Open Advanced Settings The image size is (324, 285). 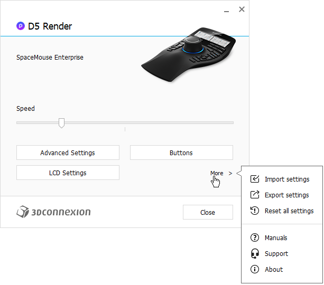tap(68, 153)
